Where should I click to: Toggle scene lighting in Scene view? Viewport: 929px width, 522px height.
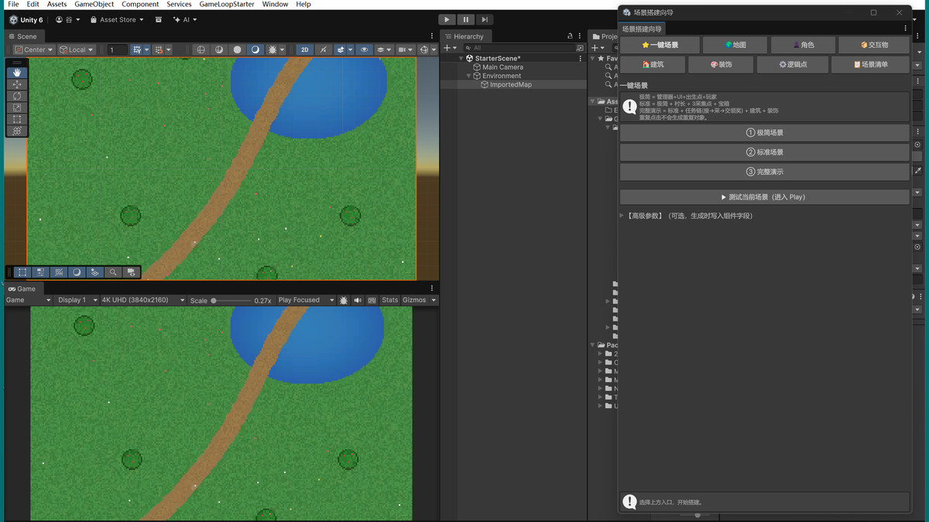323,49
